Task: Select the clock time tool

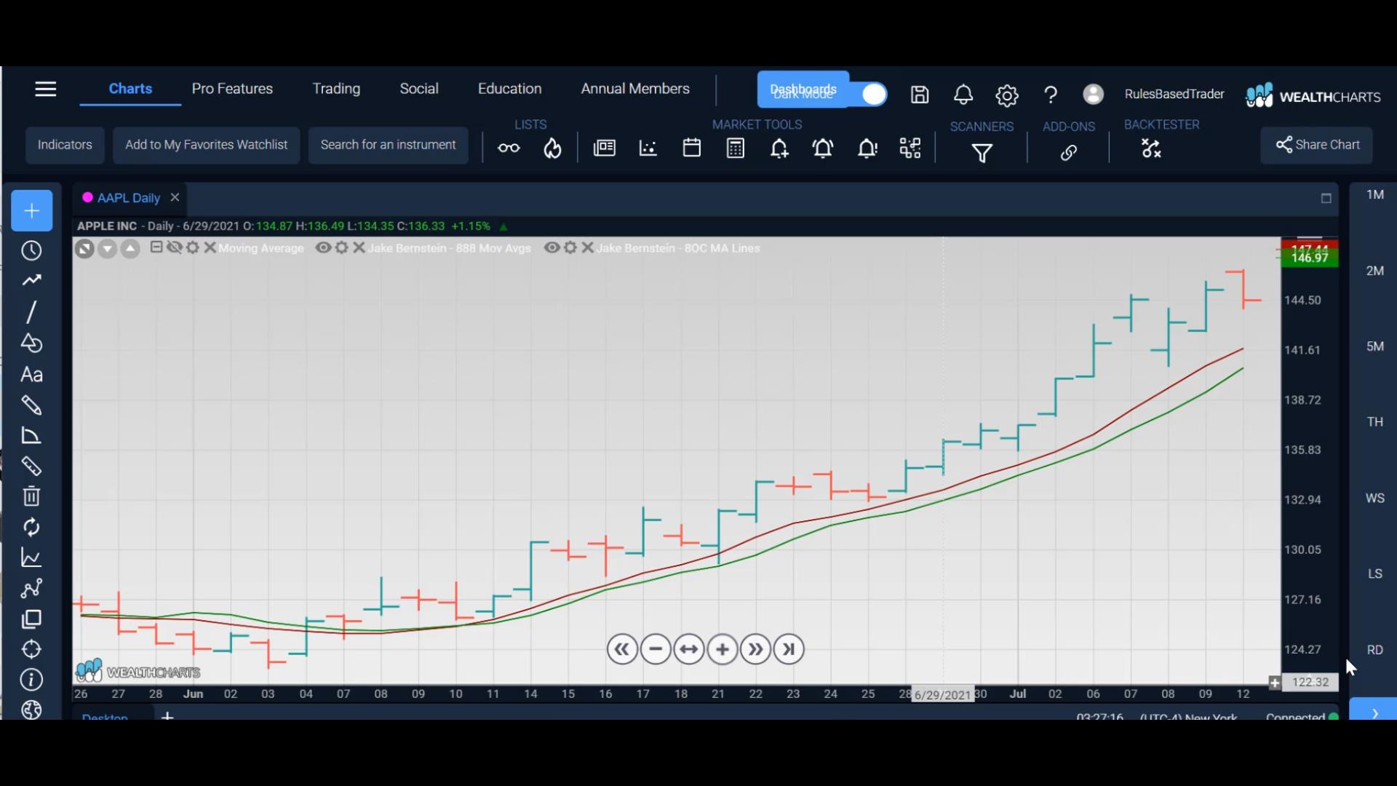Action: tap(31, 250)
